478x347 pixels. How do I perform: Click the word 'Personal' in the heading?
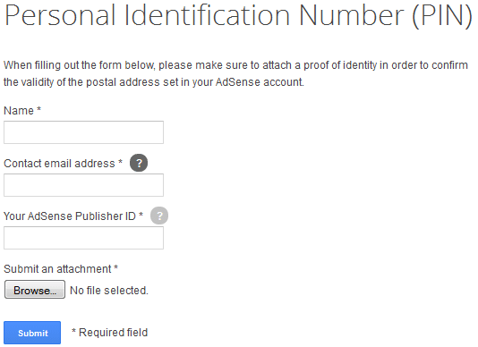(x=60, y=15)
